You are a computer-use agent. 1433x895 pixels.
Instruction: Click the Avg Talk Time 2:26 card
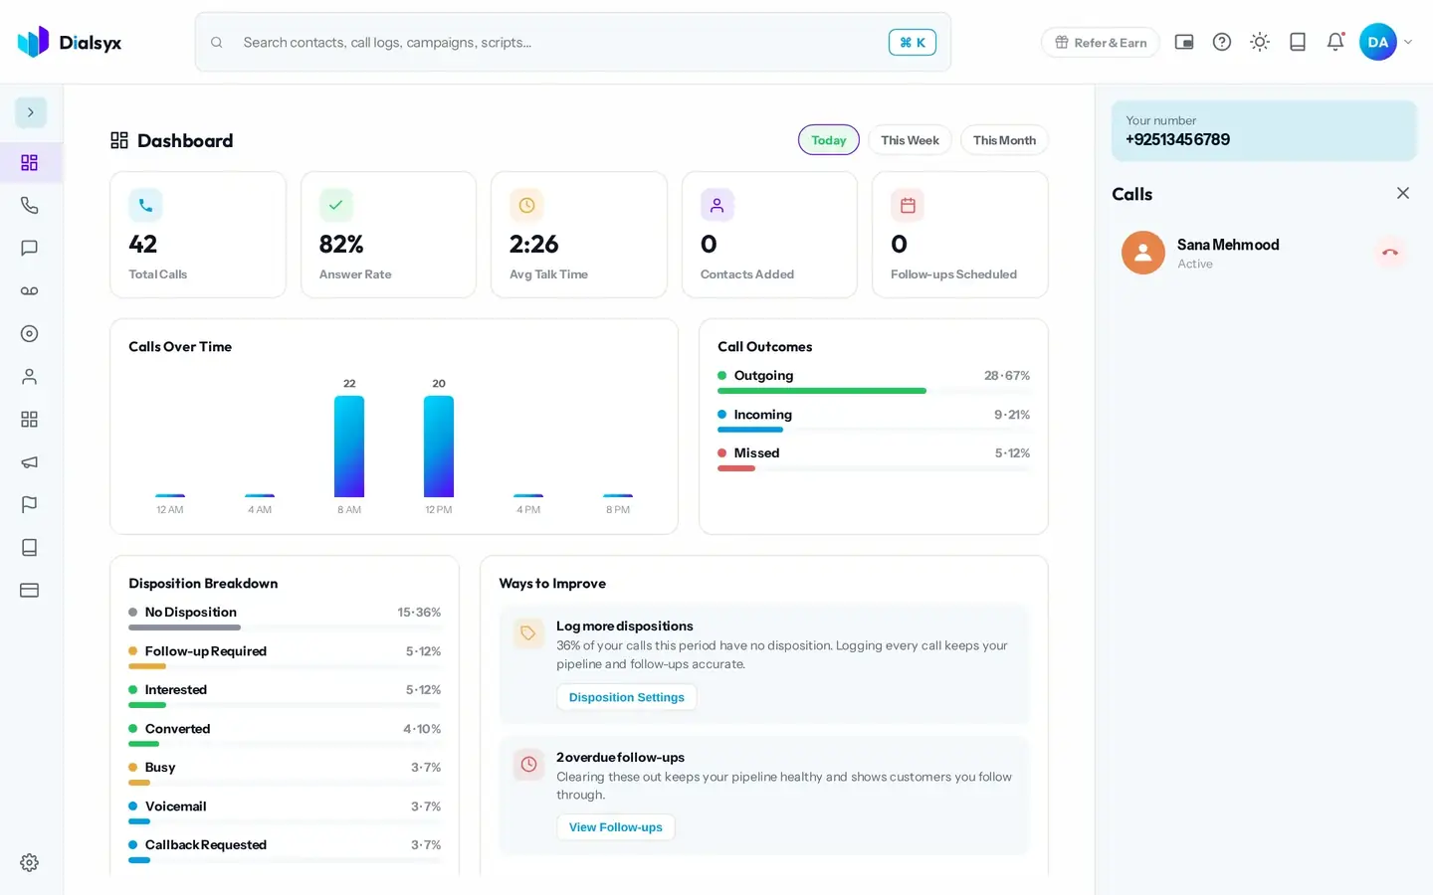coord(579,235)
